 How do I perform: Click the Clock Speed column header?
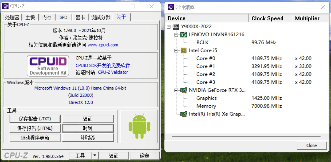pos(270,18)
